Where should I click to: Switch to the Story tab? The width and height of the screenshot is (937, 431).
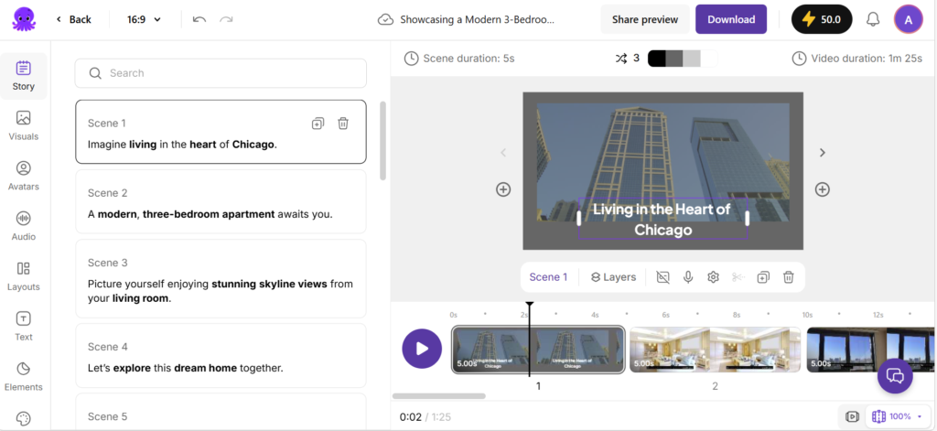pos(24,76)
